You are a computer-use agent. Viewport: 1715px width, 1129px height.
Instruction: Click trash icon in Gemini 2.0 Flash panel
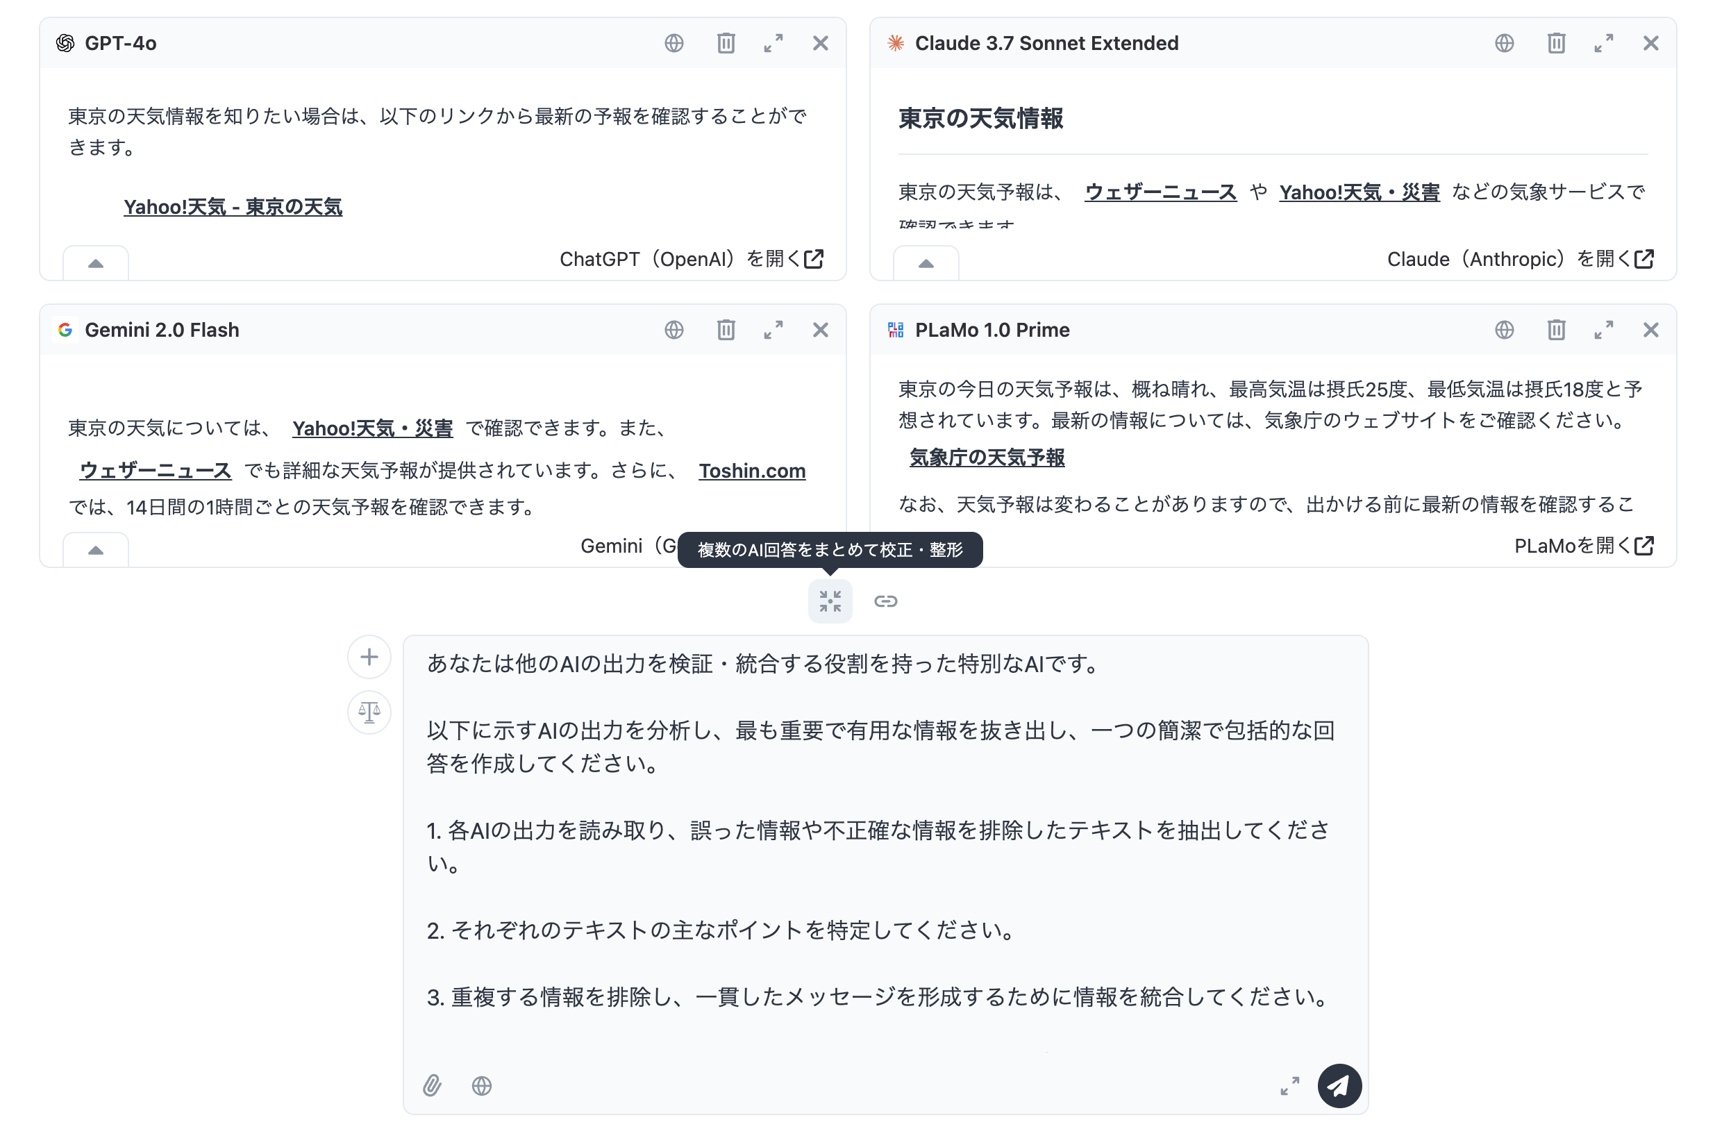tap(726, 330)
